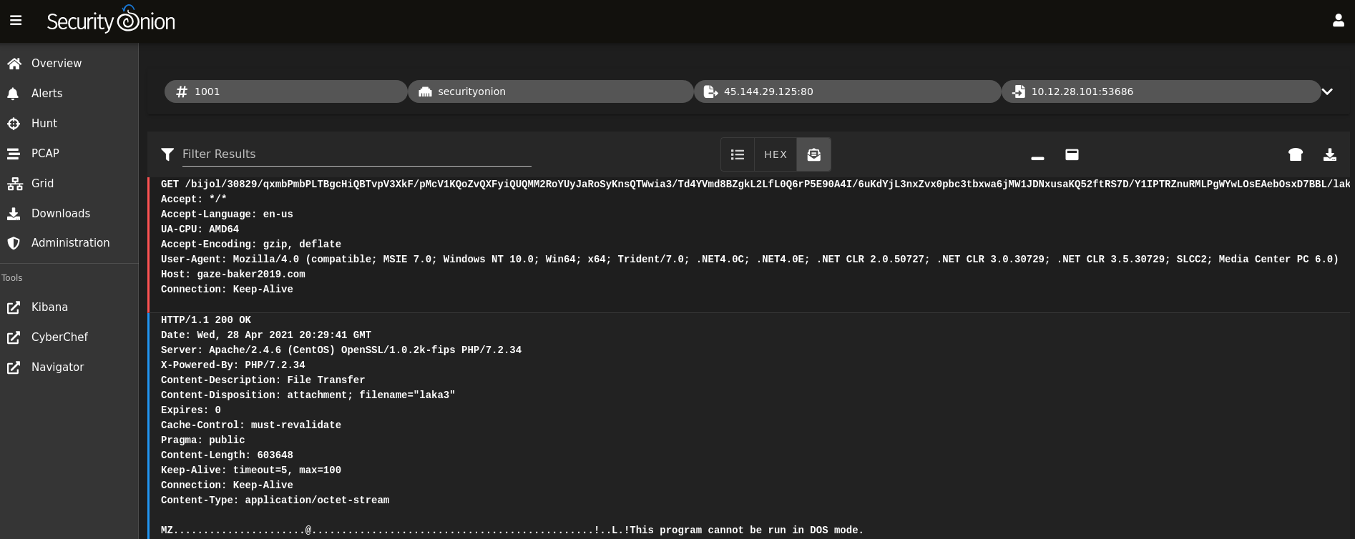Click the securityonion sensor chip
The height and width of the screenshot is (539, 1355).
[x=551, y=92]
